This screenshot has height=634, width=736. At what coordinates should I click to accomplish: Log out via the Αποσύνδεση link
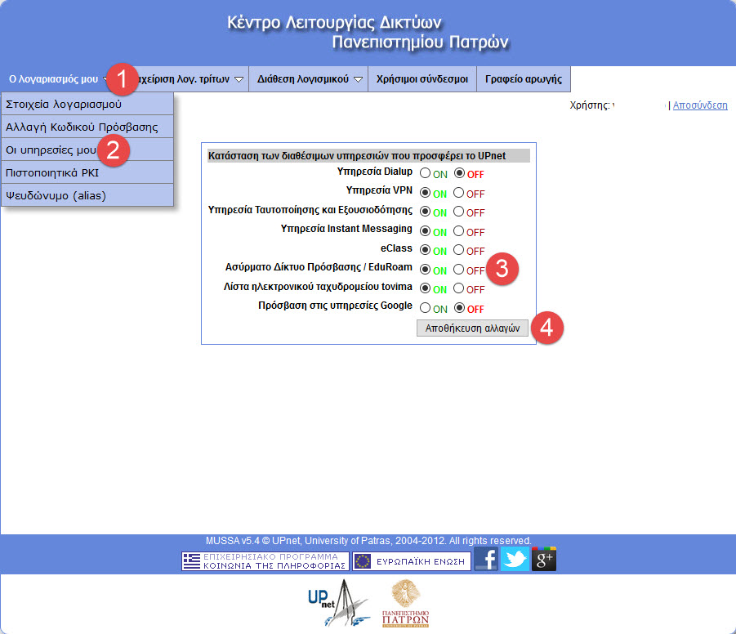(700, 105)
